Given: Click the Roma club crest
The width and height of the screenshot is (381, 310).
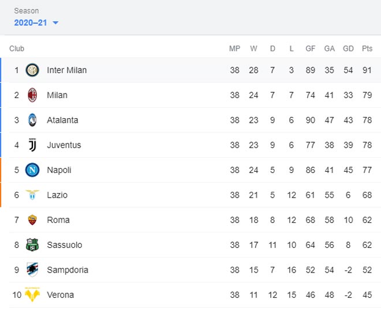Looking at the screenshot, I should (32, 220).
